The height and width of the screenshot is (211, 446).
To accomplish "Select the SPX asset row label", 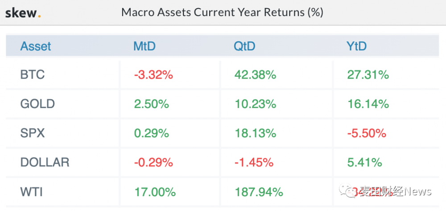I will click(x=33, y=133).
